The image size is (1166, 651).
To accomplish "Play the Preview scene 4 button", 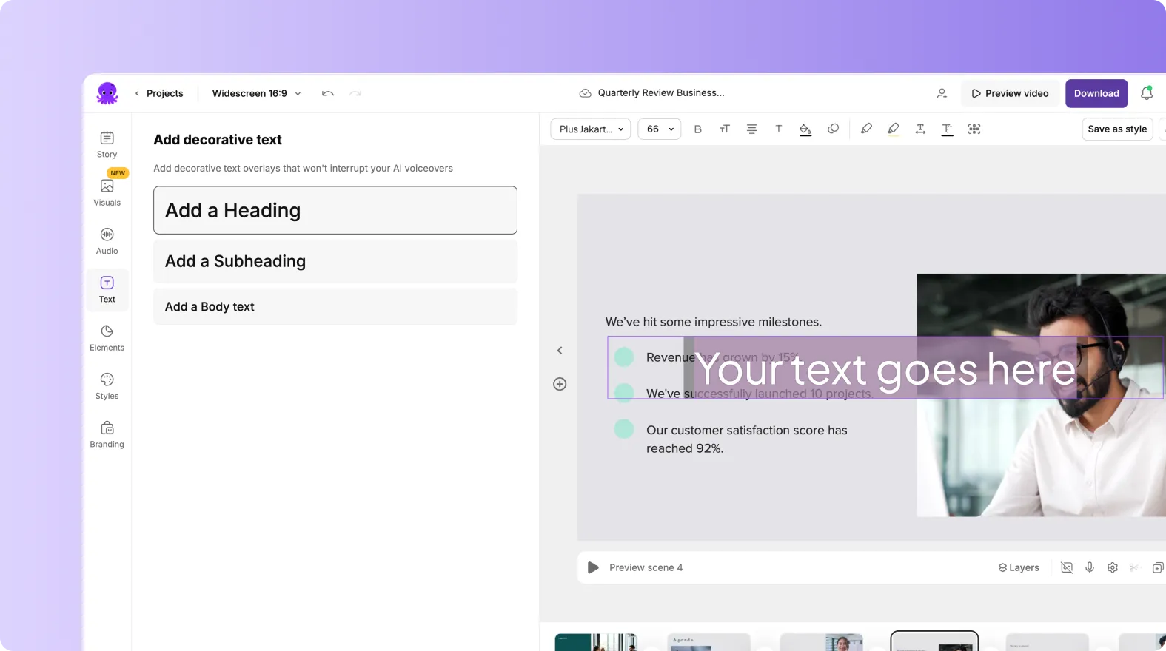I will coord(593,567).
